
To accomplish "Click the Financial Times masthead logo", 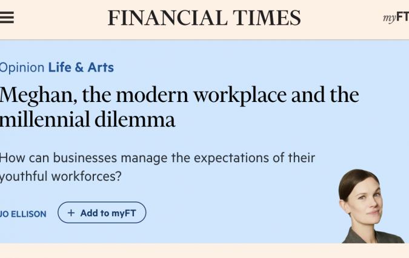I will pos(204,18).
